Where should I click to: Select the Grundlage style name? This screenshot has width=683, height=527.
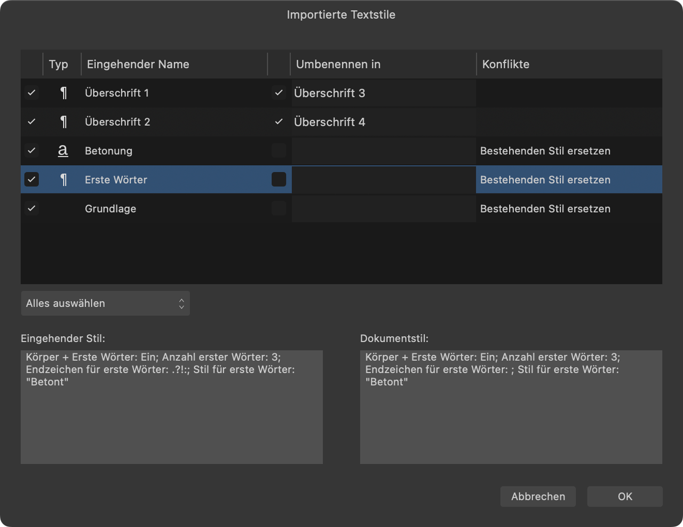tap(110, 209)
